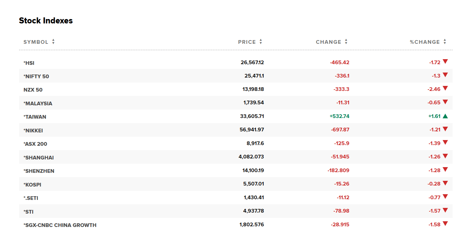
Task: Click the PRICE column header label
Action: 247,42
